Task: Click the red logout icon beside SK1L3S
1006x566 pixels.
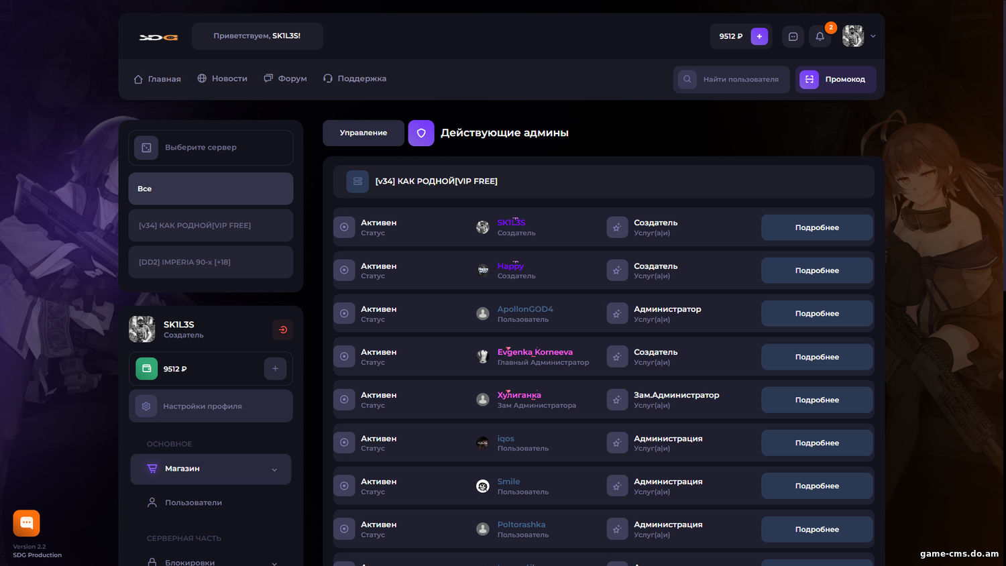Action: pos(282,330)
